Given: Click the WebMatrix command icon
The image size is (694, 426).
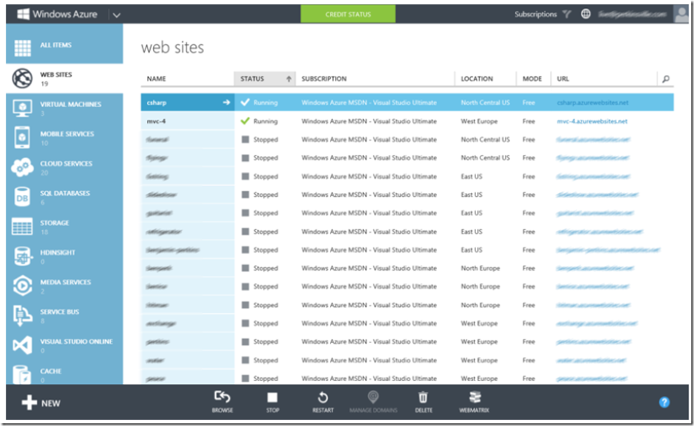Looking at the screenshot, I should [x=475, y=397].
